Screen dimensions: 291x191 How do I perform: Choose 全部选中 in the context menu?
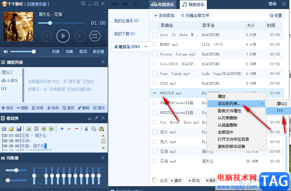tap(226, 132)
